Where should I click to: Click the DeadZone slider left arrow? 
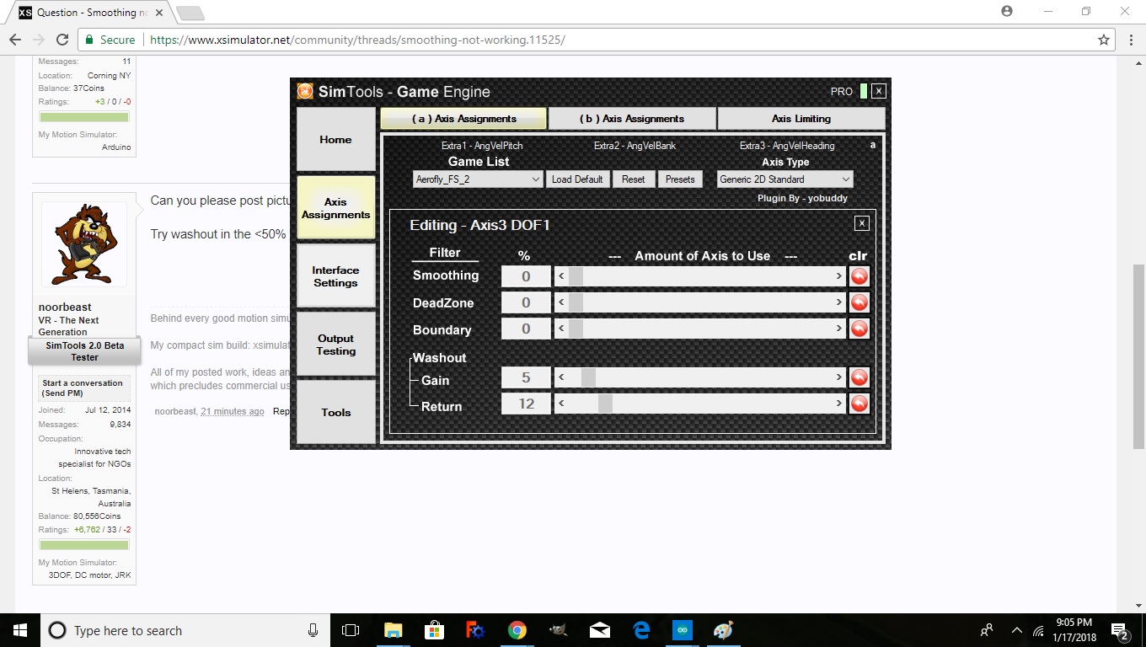point(561,302)
